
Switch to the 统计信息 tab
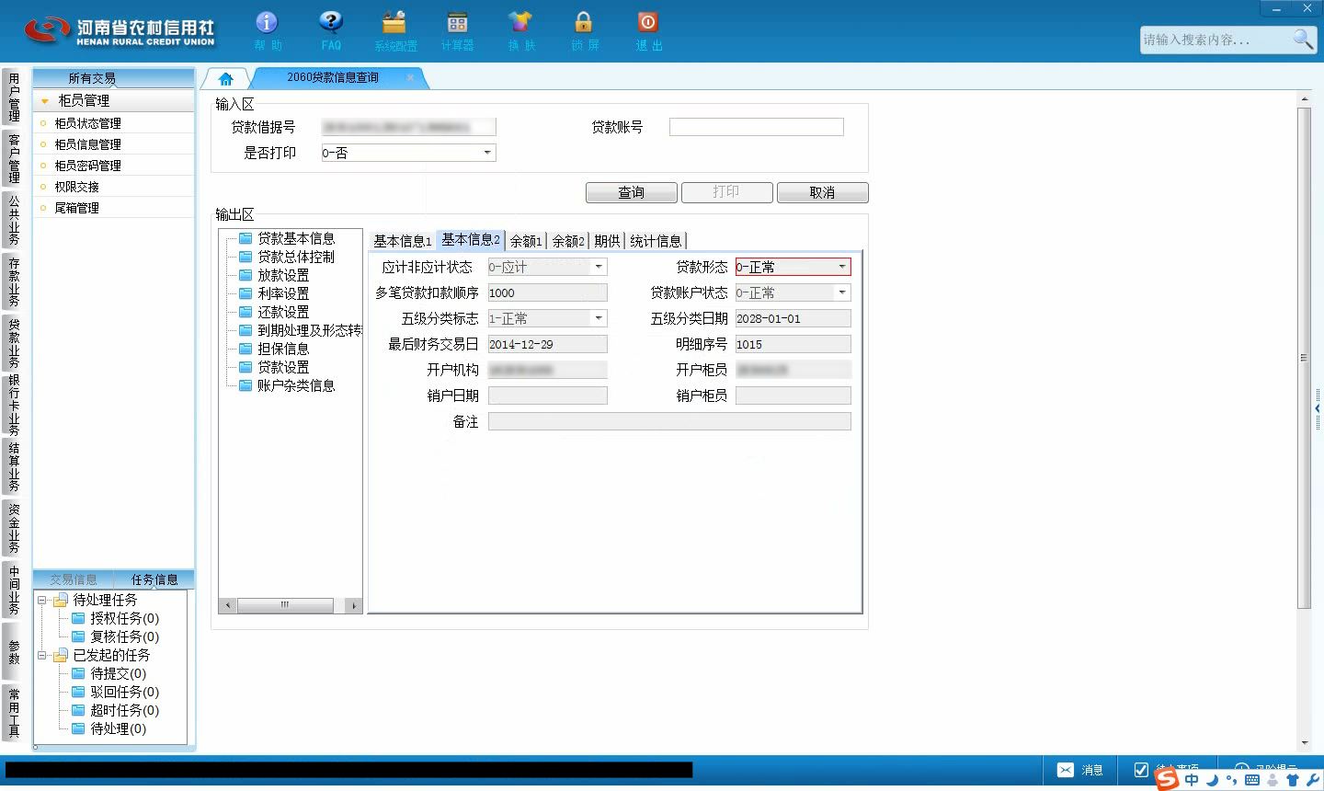point(656,241)
